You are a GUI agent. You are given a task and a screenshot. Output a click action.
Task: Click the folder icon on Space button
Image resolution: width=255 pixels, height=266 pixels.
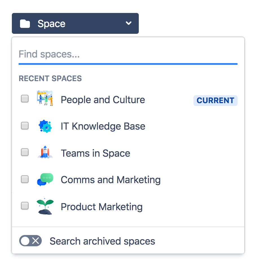coord(25,24)
